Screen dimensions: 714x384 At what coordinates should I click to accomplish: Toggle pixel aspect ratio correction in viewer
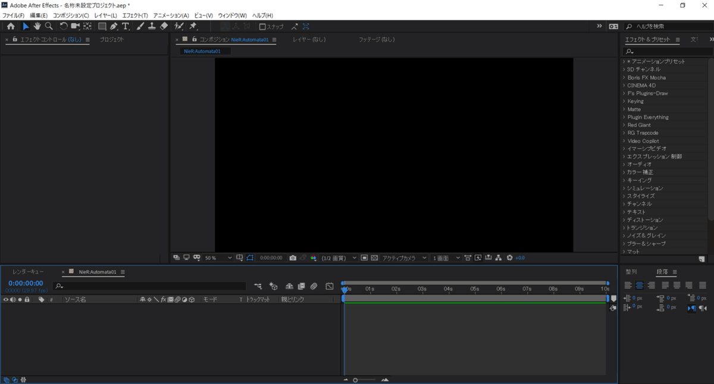(468, 258)
